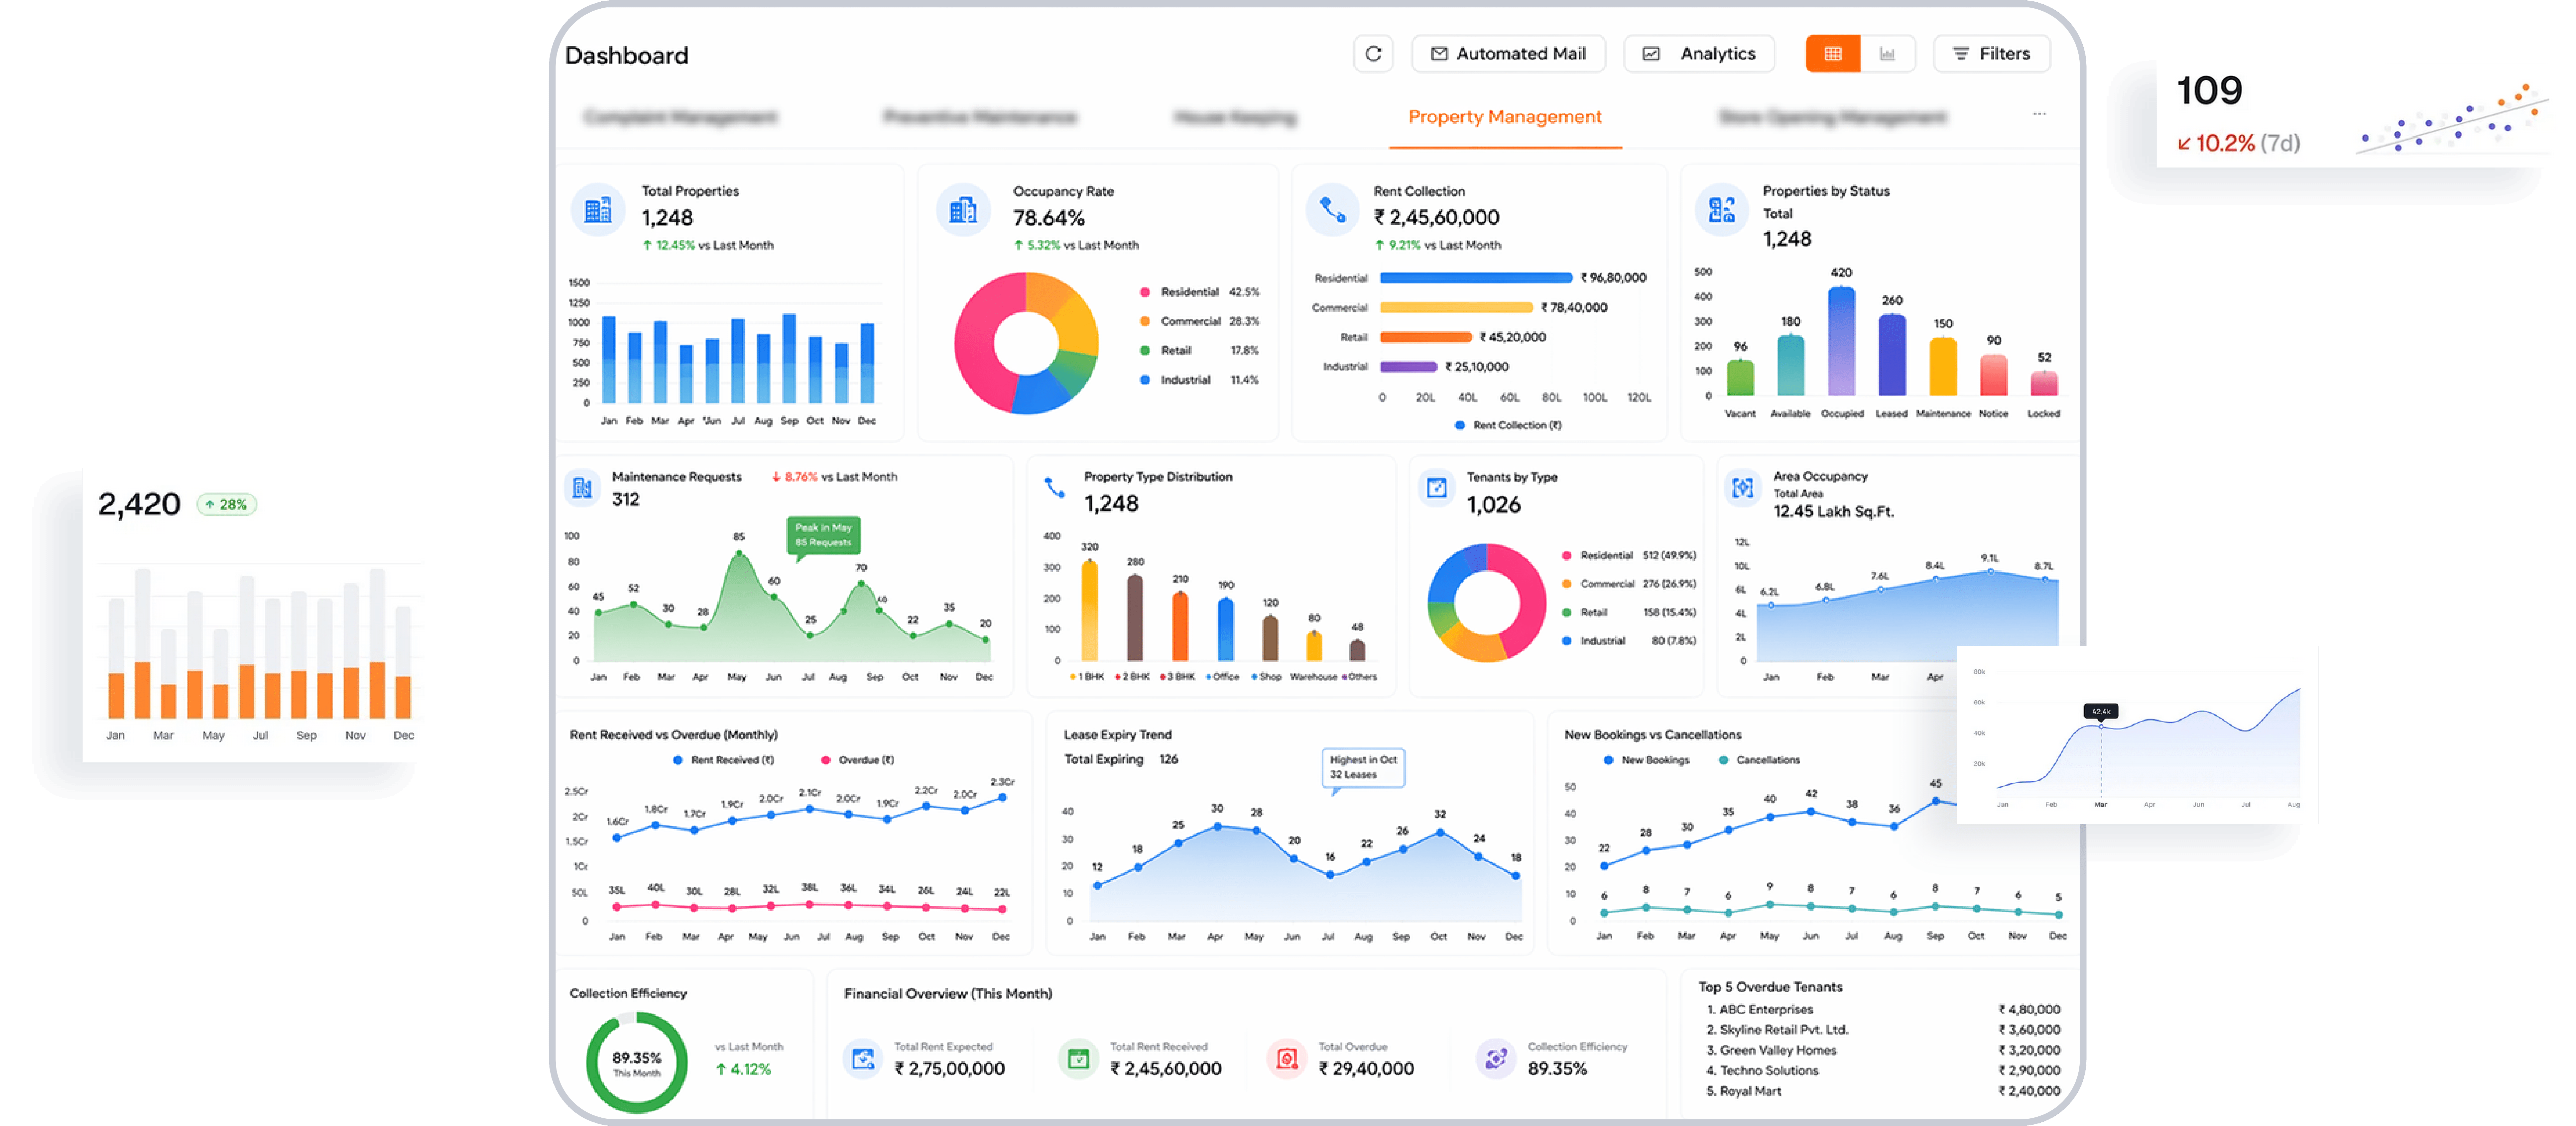Select the Property Management tab
2576x1126 pixels.
(1505, 117)
